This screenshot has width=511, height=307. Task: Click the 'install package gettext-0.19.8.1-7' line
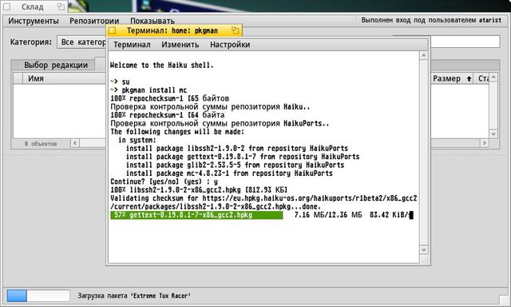(x=243, y=157)
